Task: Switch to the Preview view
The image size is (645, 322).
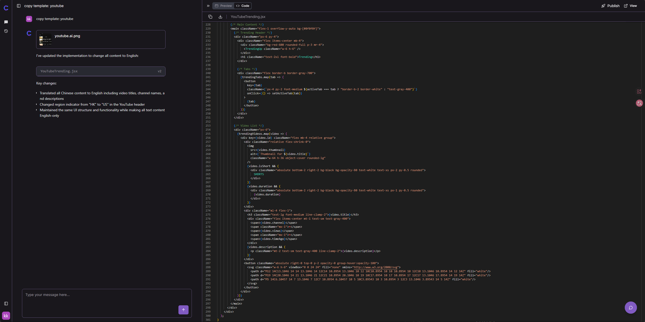Action: (x=223, y=6)
